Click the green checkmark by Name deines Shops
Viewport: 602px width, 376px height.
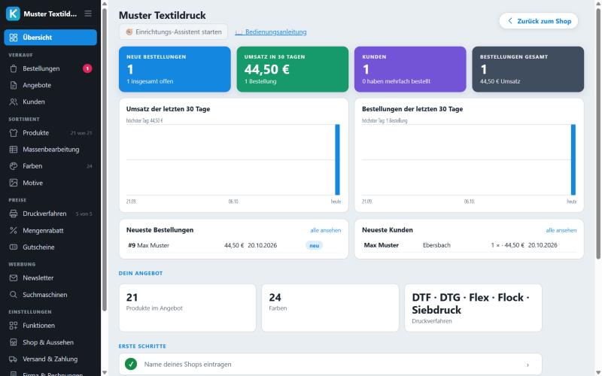click(x=131, y=364)
